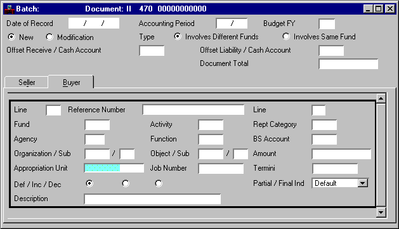The height and width of the screenshot is (229, 399).
Task: Select the New radio button
Action: pos(11,37)
